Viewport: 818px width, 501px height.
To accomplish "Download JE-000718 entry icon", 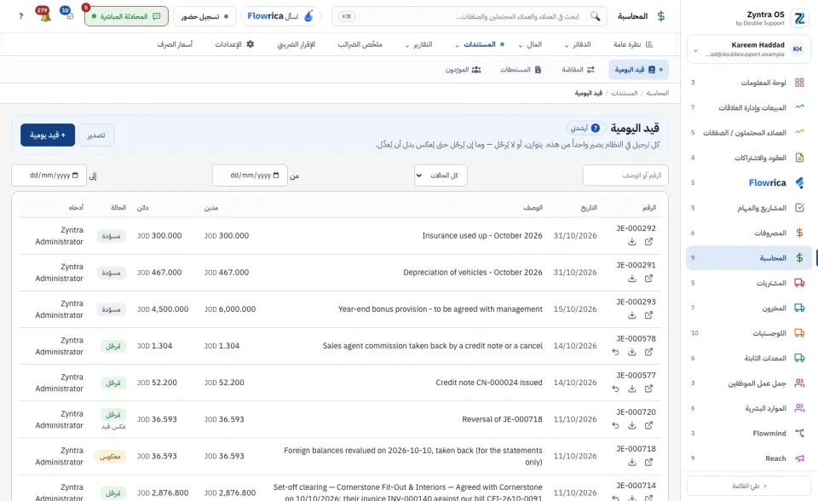I will 631,462.
